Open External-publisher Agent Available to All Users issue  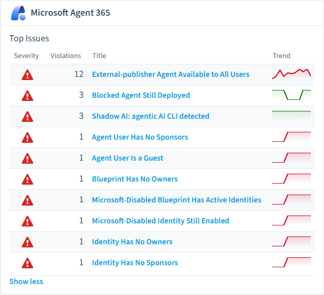(171, 74)
